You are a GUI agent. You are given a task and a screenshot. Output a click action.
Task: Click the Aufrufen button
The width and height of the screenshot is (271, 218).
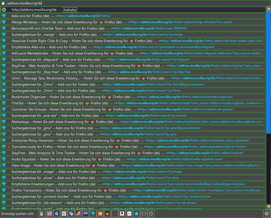(x=70, y=10)
